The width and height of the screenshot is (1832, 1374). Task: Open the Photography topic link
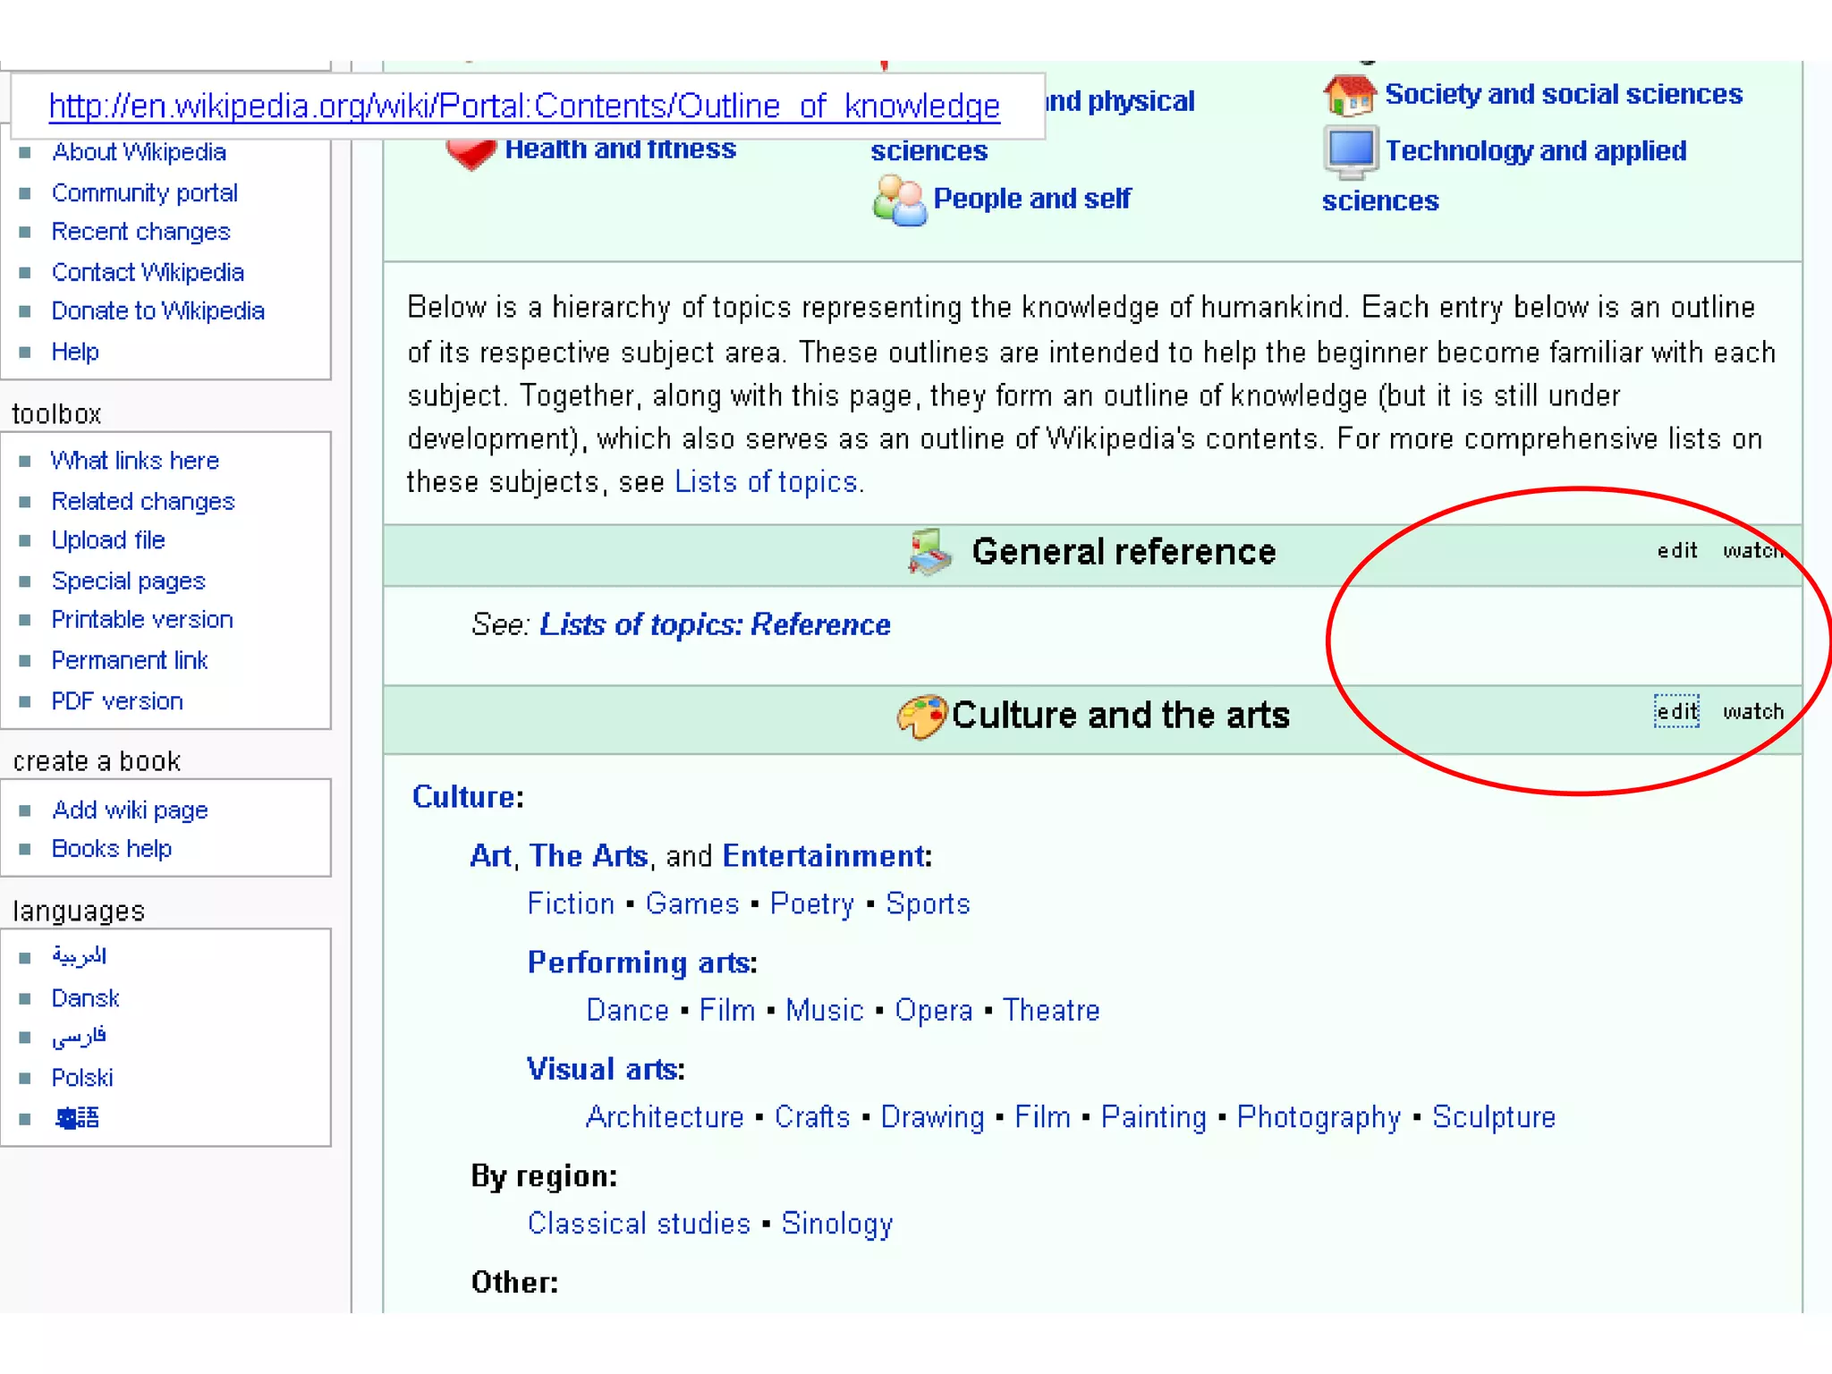pos(1318,1117)
